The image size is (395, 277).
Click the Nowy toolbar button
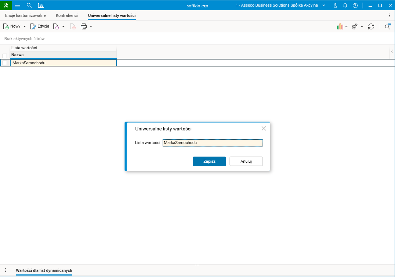pos(12,26)
